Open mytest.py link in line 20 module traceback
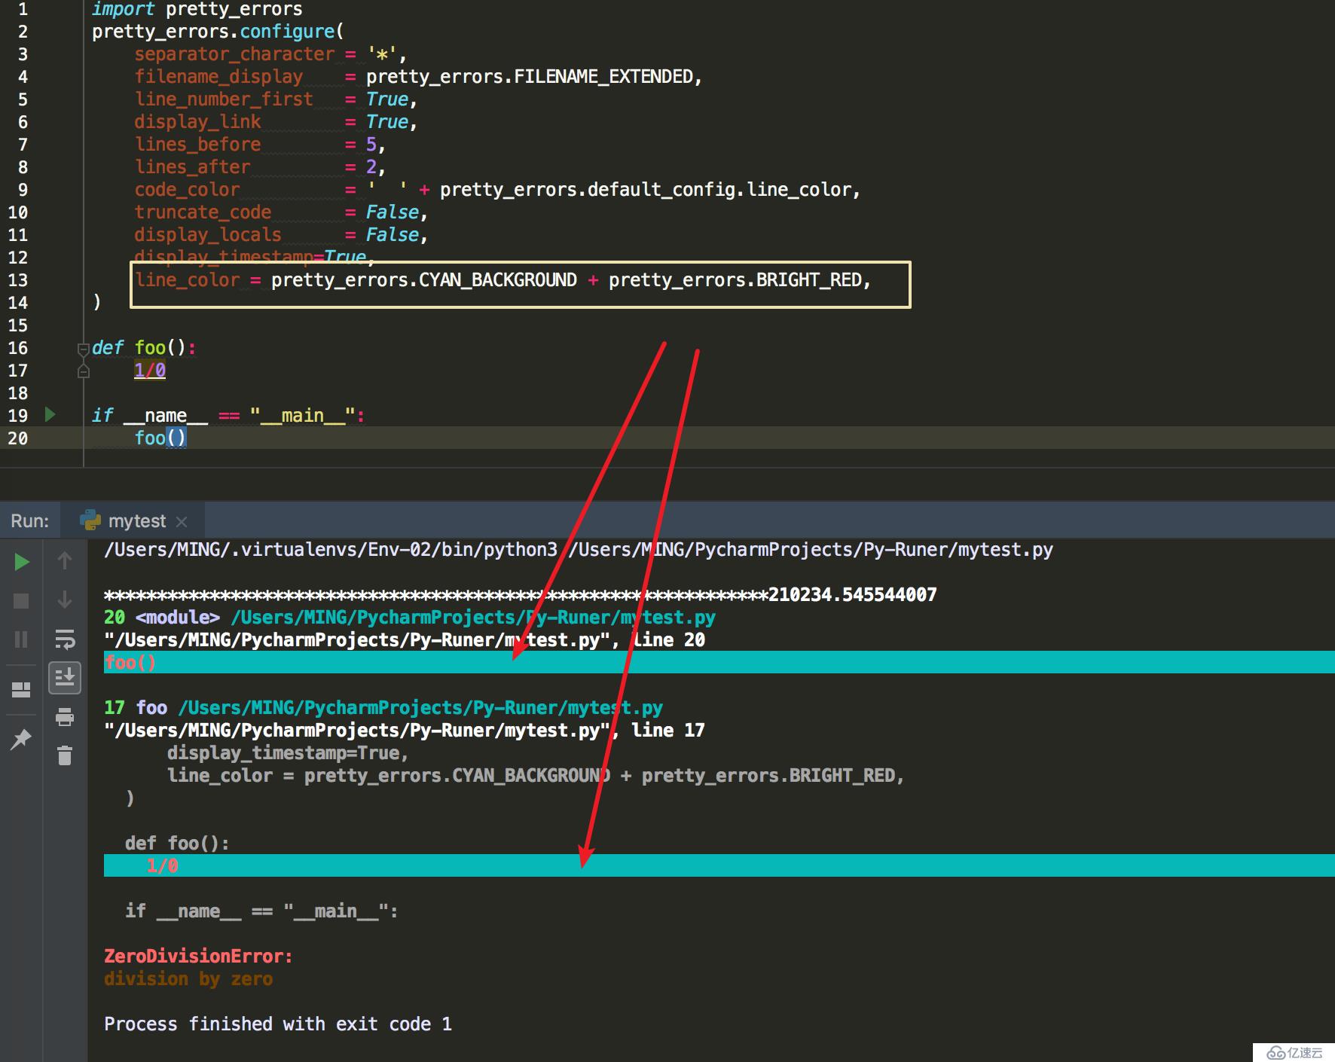This screenshot has height=1062, width=1335. 473,618
